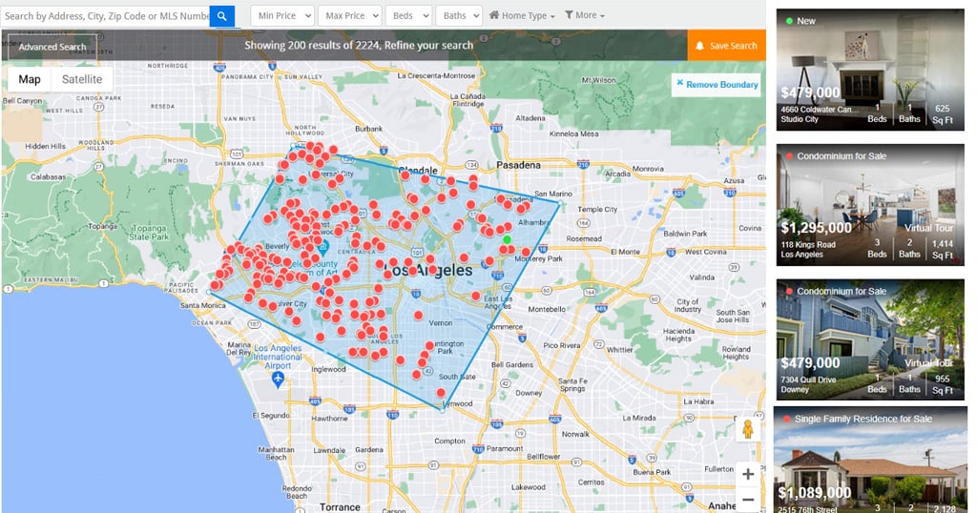Type in the address search field
The image size is (977, 513).
click(105, 15)
